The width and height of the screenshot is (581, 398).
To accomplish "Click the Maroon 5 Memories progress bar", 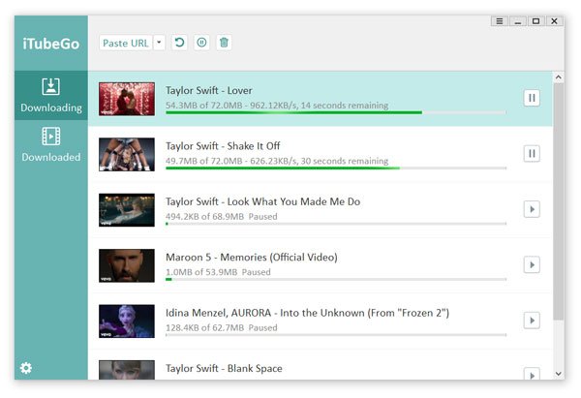I will pos(336,279).
